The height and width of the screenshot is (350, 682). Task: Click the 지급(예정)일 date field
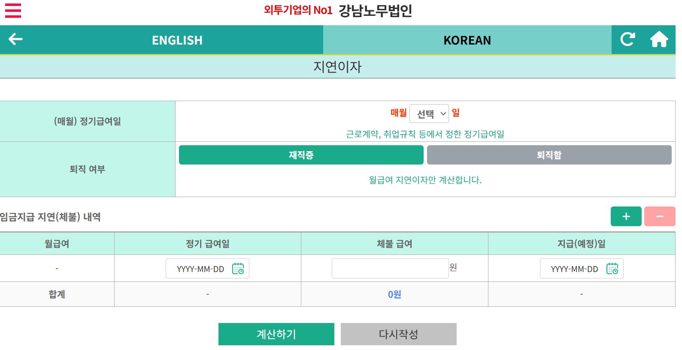coord(574,269)
